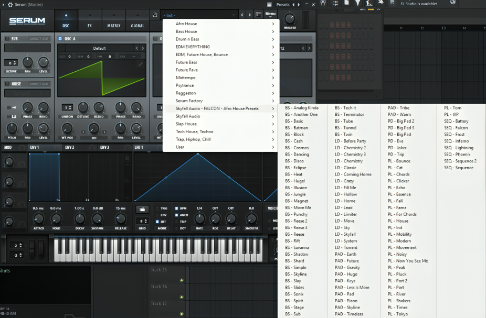486x318 pixels.
Task: Open the Default wavetable dropdown in OSC A
Action: coord(100,48)
